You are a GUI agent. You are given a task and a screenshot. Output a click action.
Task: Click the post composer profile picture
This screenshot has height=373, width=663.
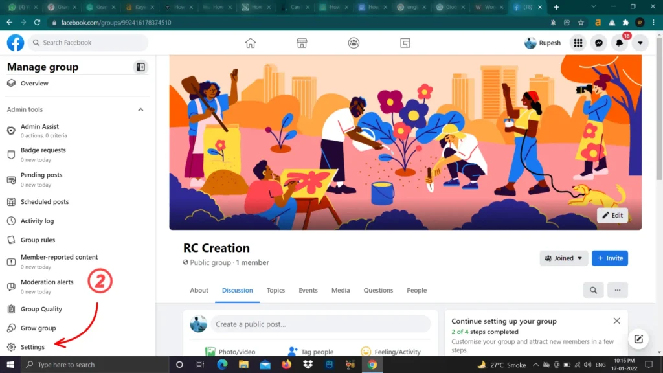(198, 324)
